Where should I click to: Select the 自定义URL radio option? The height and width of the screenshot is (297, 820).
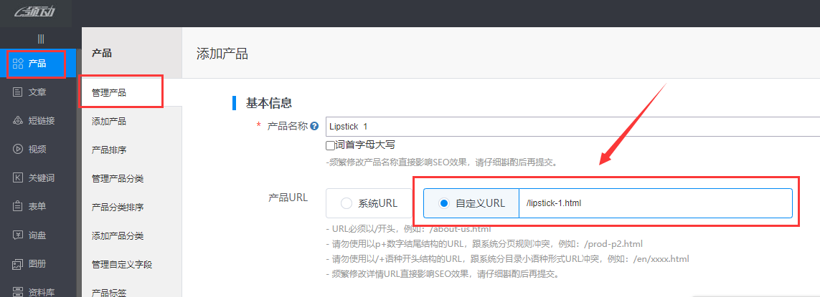444,203
